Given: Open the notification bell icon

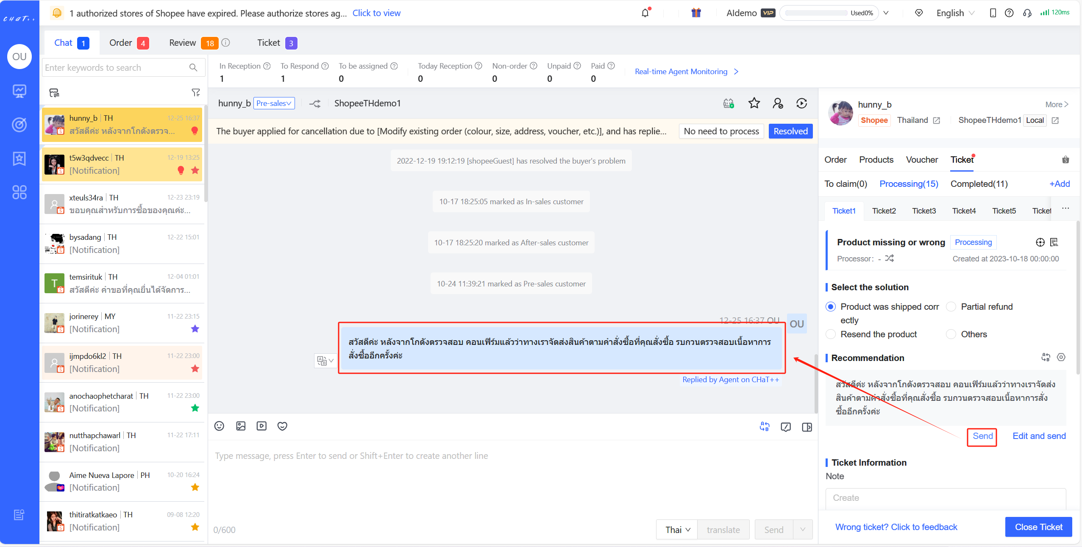Looking at the screenshot, I should click(x=645, y=13).
